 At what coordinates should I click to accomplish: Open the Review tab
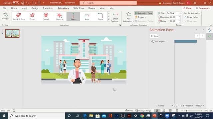point(92,8)
